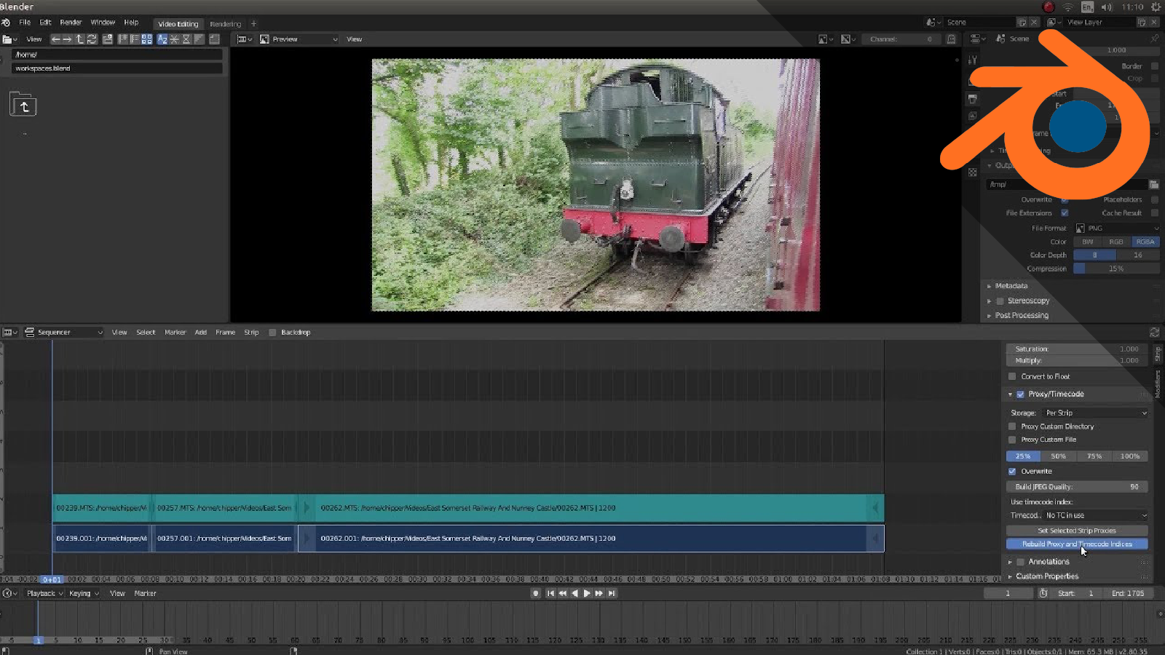Collapse the Proxy/Timecode panel
The height and width of the screenshot is (655, 1165).
(1010, 394)
